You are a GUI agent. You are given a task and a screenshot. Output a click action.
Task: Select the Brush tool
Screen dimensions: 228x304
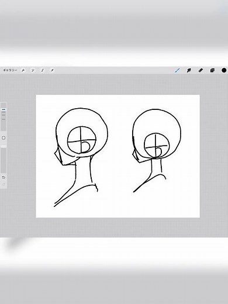177,70
